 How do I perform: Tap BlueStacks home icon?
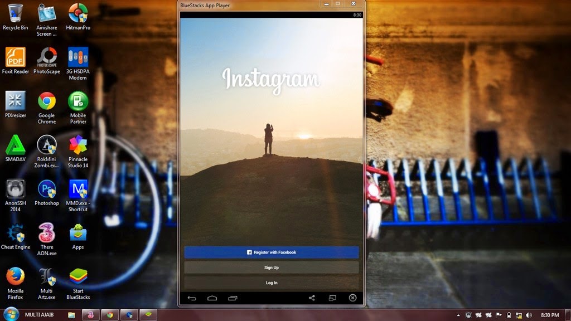(212, 298)
